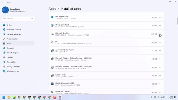Click the Settings gear in the taskbar
The height and width of the screenshot is (100, 178).
[x=60, y=97]
